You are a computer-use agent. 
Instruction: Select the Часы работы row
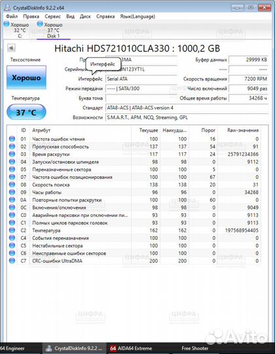[134, 192]
